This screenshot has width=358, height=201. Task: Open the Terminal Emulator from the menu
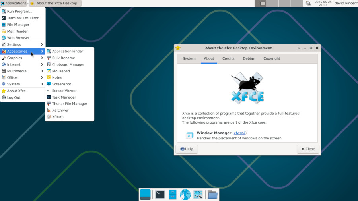tap(23, 18)
